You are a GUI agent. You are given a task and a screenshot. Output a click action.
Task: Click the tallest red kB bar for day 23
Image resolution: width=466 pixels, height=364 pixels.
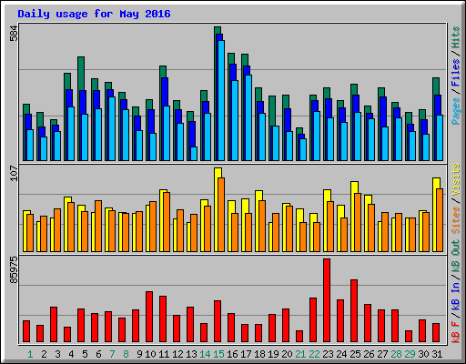[x=327, y=300]
